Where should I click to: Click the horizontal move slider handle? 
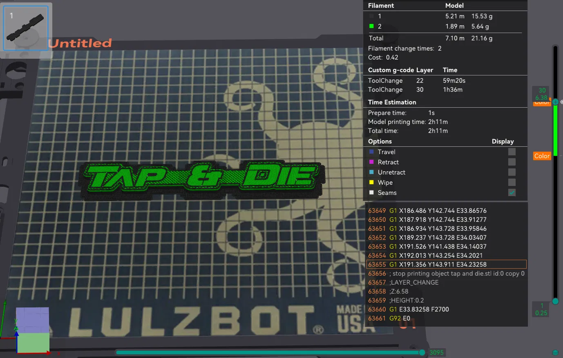tap(422, 352)
